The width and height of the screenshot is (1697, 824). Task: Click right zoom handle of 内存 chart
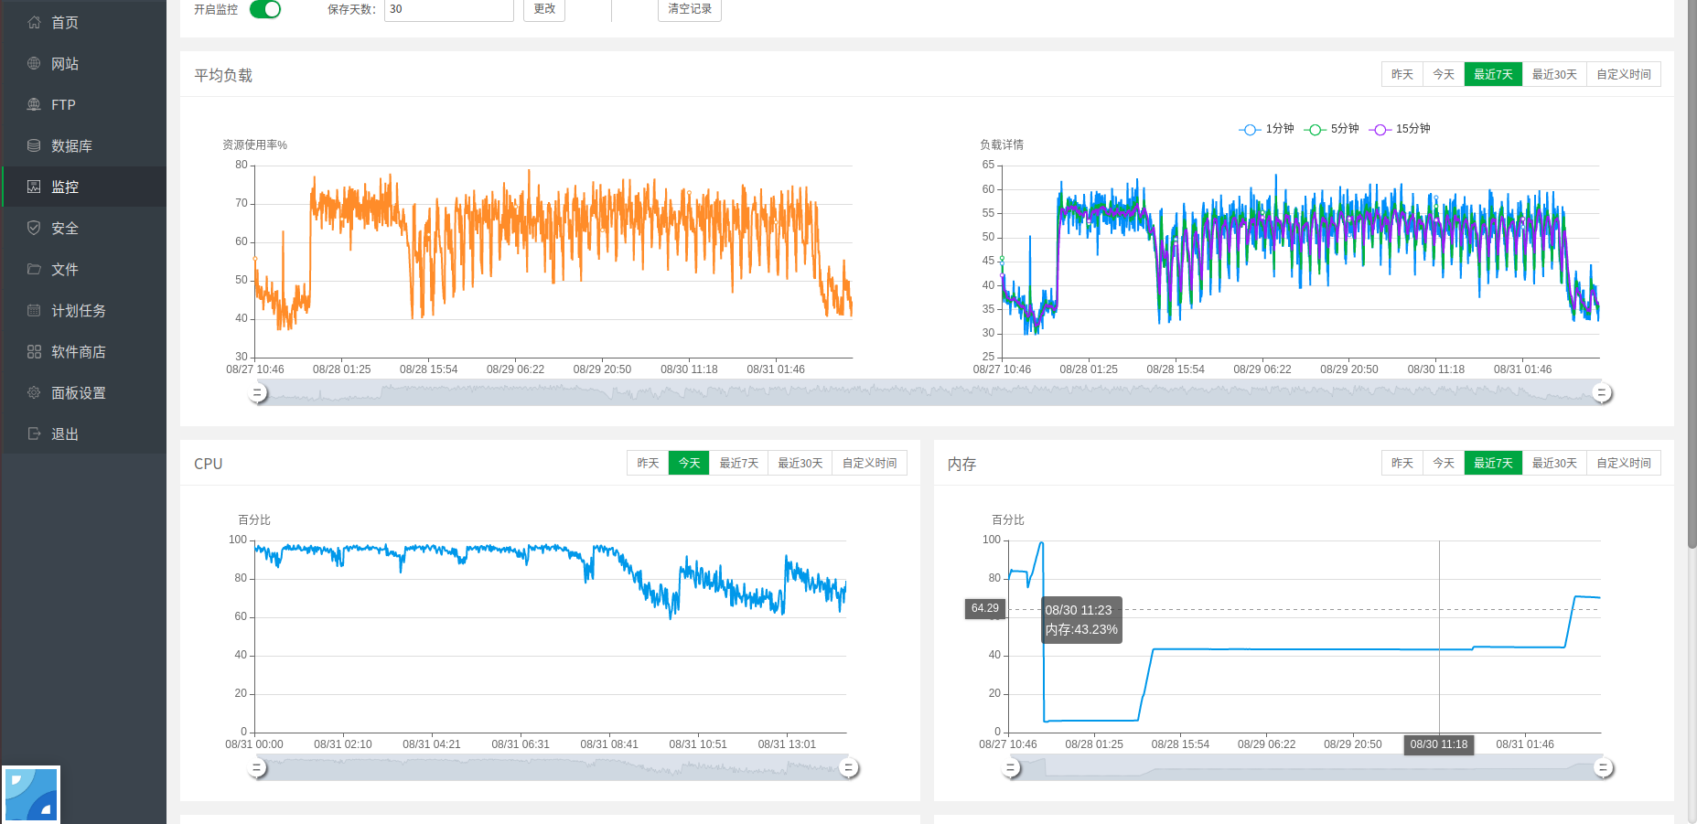[1603, 768]
